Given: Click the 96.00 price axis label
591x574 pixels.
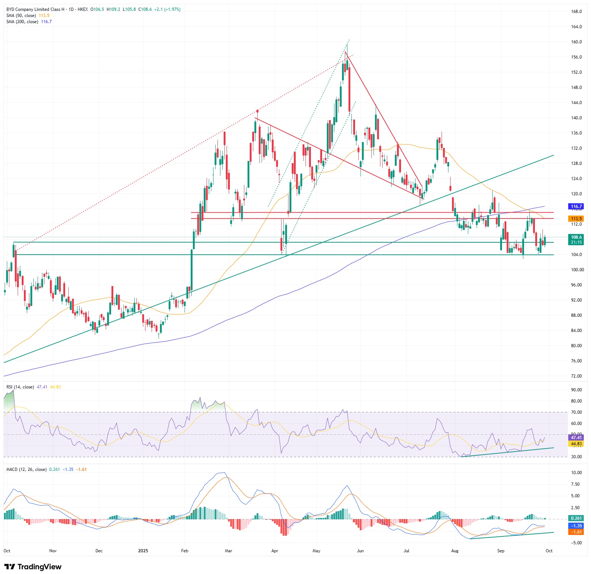Looking at the screenshot, I should point(577,285).
